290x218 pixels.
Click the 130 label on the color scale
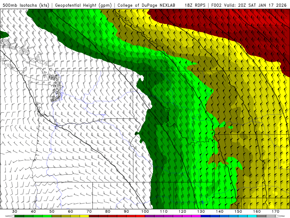(201, 211)
